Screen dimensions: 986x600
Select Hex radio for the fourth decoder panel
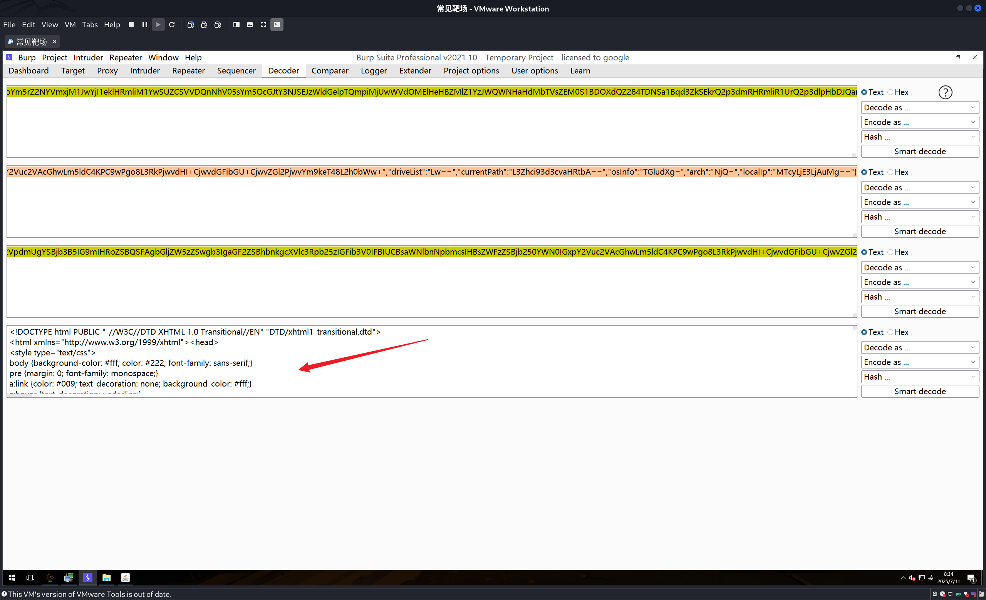pyautogui.click(x=890, y=332)
